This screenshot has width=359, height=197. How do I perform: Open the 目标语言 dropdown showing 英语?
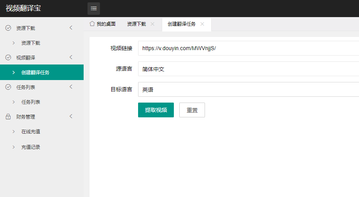248,90
